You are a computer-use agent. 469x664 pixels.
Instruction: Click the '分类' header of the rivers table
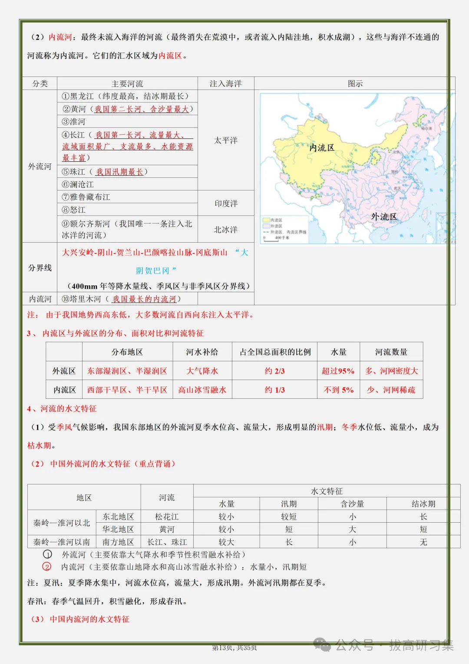coord(40,83)
